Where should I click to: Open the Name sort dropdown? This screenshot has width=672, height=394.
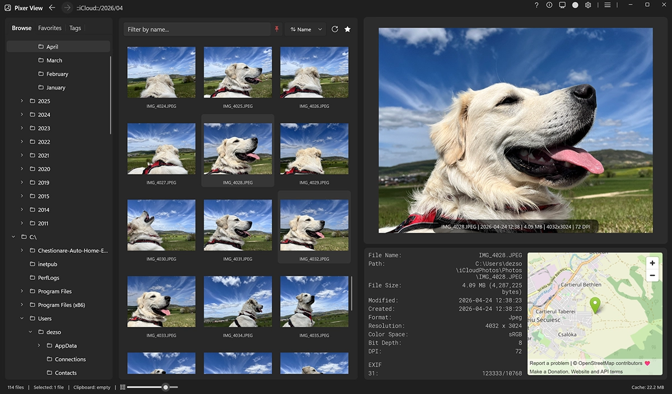click(x=305, y=29)
